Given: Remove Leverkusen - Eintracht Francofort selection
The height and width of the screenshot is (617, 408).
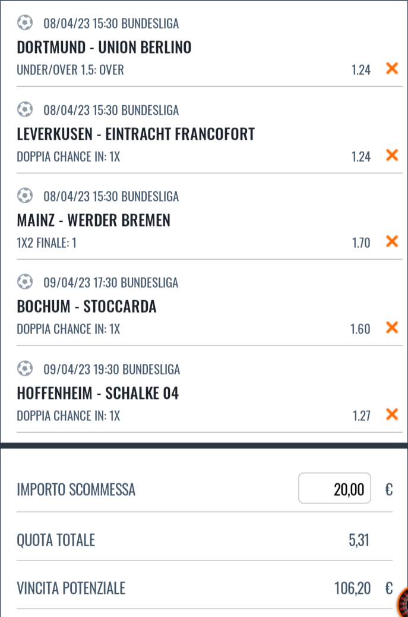Looking at the screenshot, I should click(x=392, y=155).
